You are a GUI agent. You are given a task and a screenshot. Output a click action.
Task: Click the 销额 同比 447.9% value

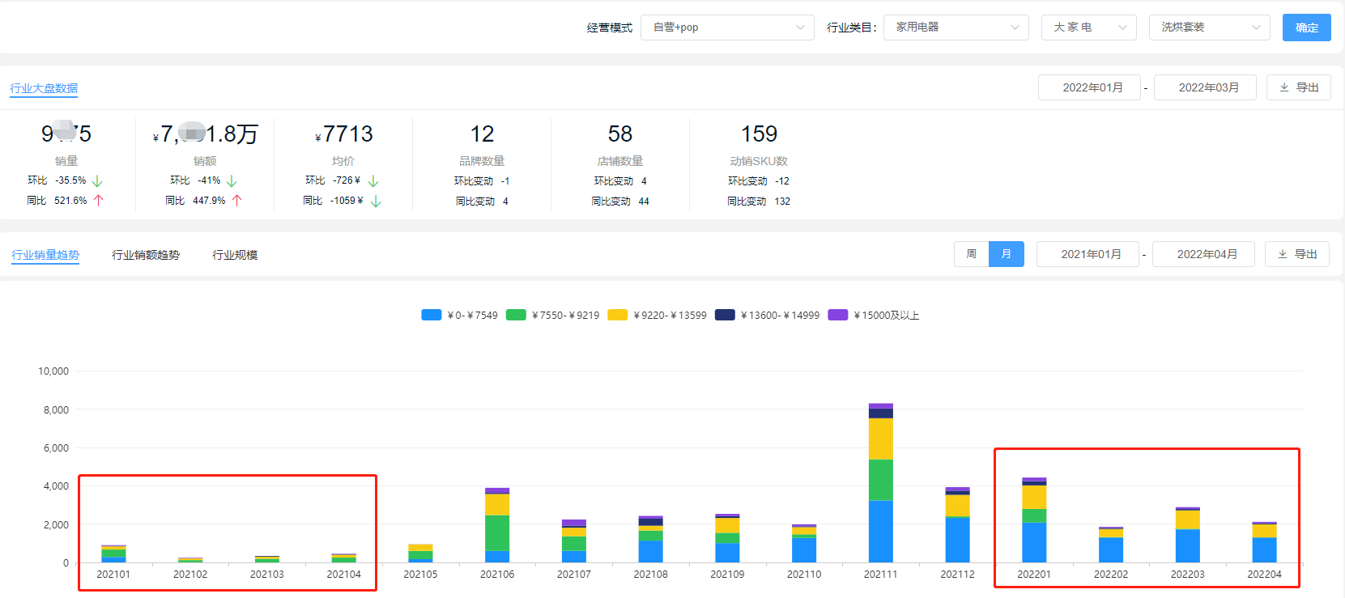[209, 201]
